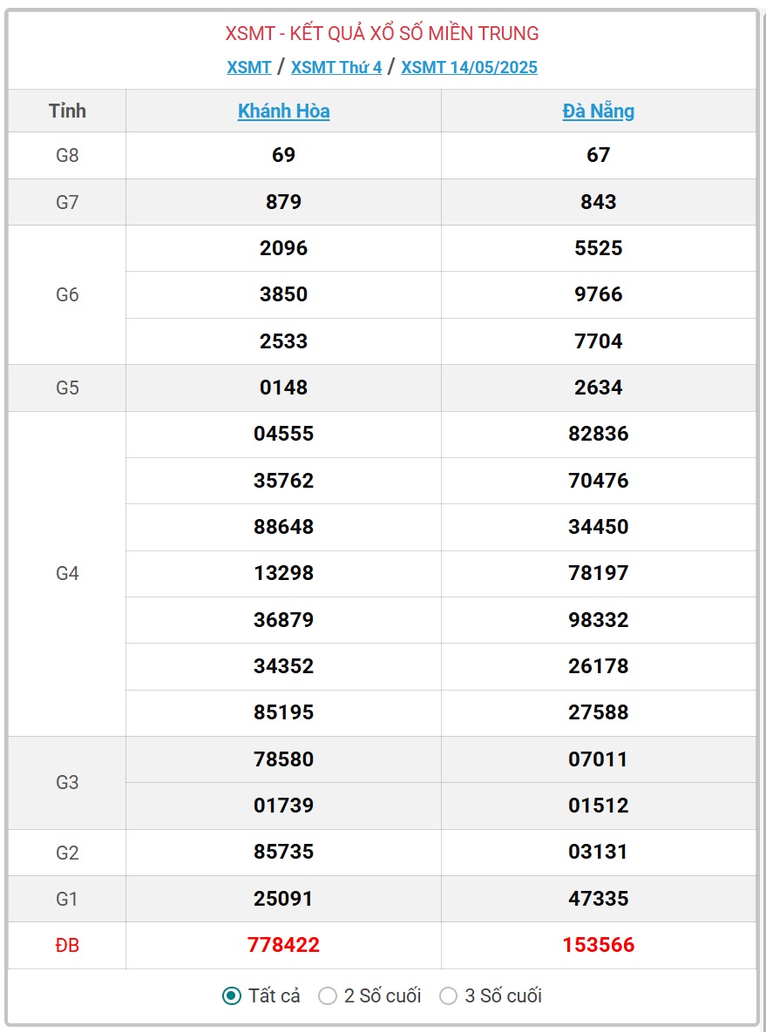Image resolution: width=766 pixels, height=1032 pixels.
Task: Click the G5 result 2634
Action: (x=599, y=387)
